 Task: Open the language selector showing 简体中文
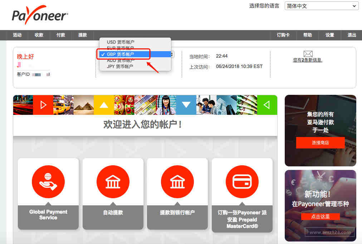[x=321, y=6]
